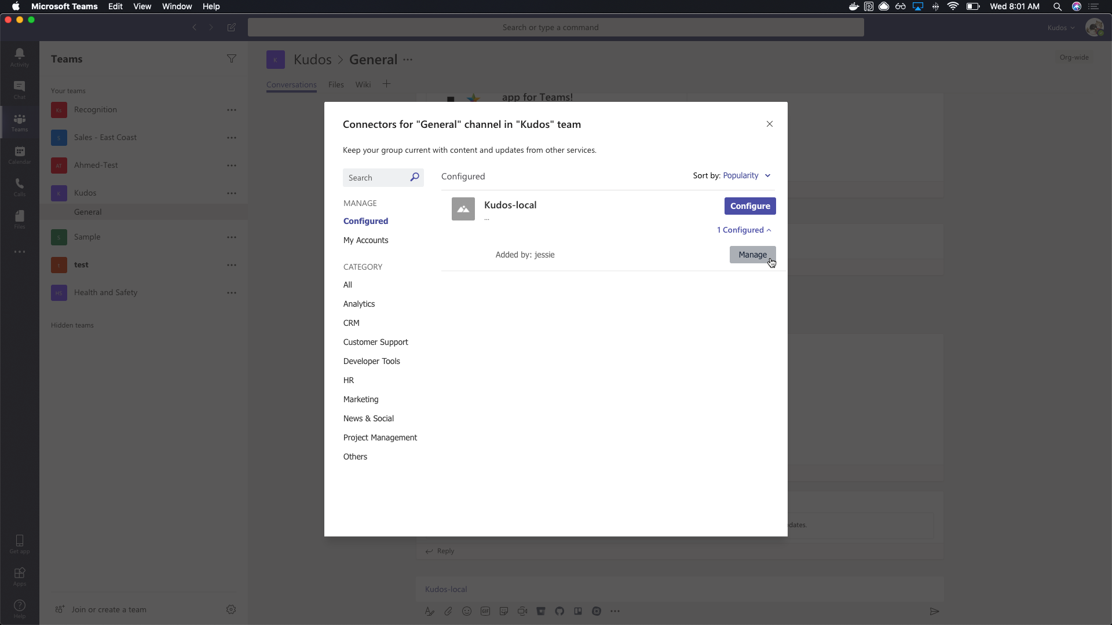
Task: Close the Connectors dialog
Action: [770, 124]
